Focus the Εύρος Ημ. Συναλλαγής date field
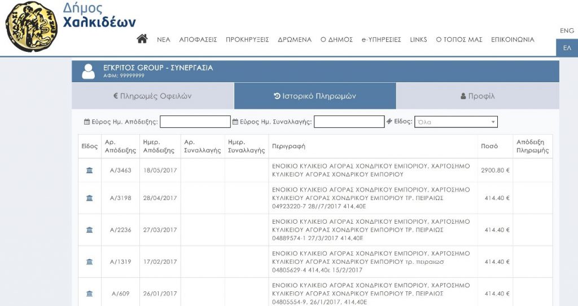The image size is (578, 306). [x=349, y=122]
